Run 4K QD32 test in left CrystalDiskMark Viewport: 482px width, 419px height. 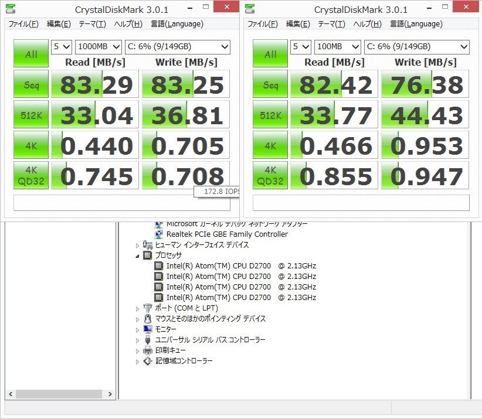click(31, 175)
